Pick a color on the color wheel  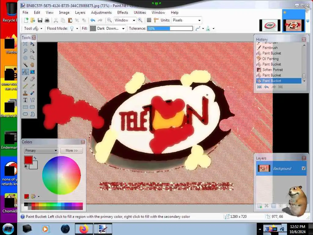point(61,175)
